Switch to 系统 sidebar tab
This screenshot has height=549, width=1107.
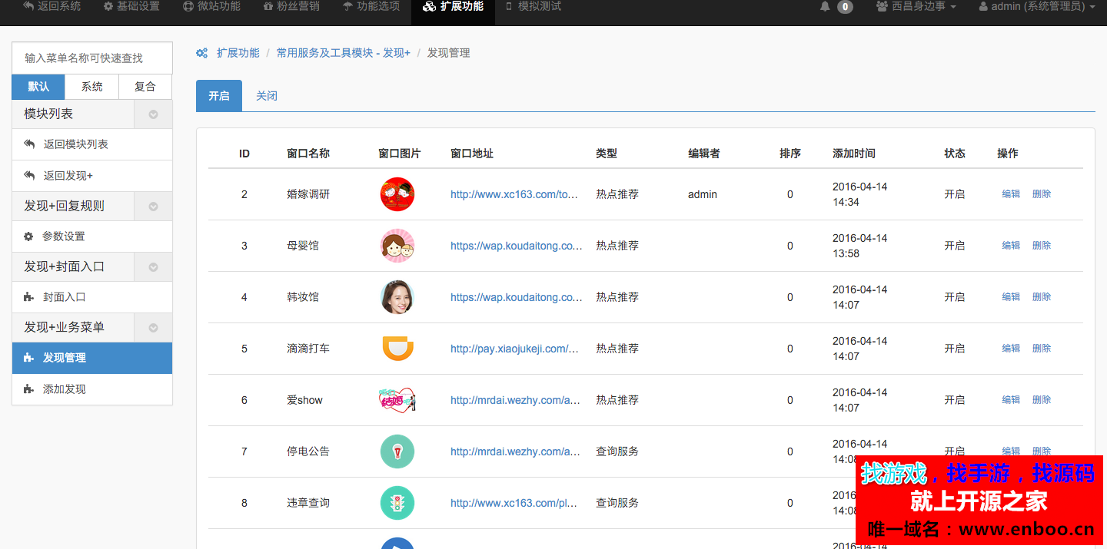point(92,87)
